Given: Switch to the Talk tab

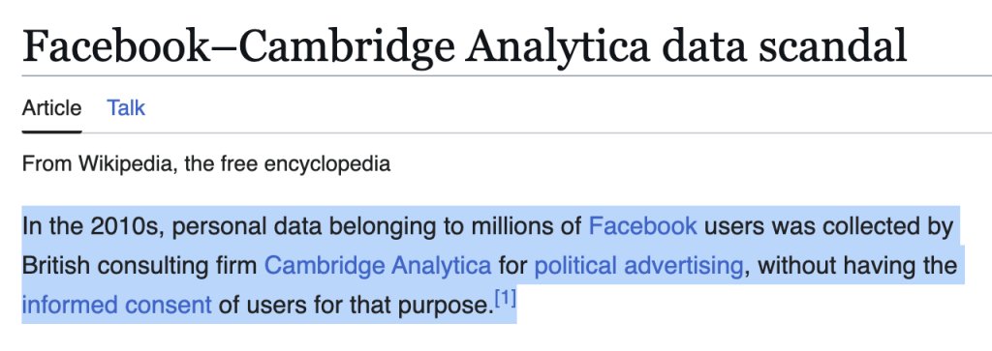Looking at the screenshot, I should [x=126, y=108].
